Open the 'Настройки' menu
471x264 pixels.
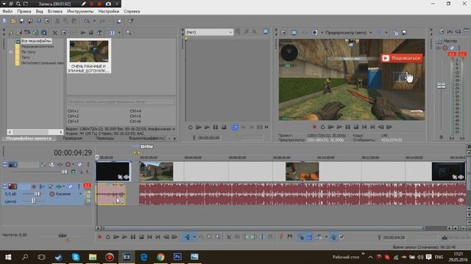pos(108,12)
